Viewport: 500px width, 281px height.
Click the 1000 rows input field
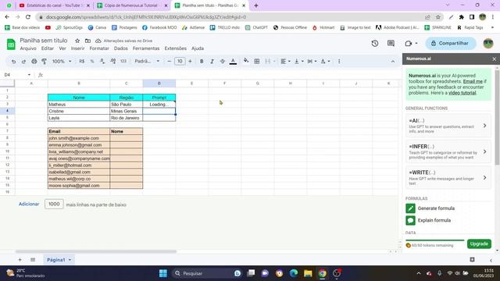(54, 204)
